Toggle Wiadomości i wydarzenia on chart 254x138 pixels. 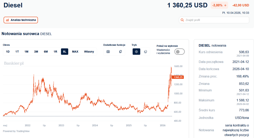click(x=180, y=52)
